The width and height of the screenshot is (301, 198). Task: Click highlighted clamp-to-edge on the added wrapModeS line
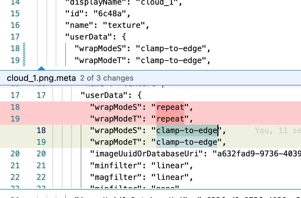pos(187,131)
